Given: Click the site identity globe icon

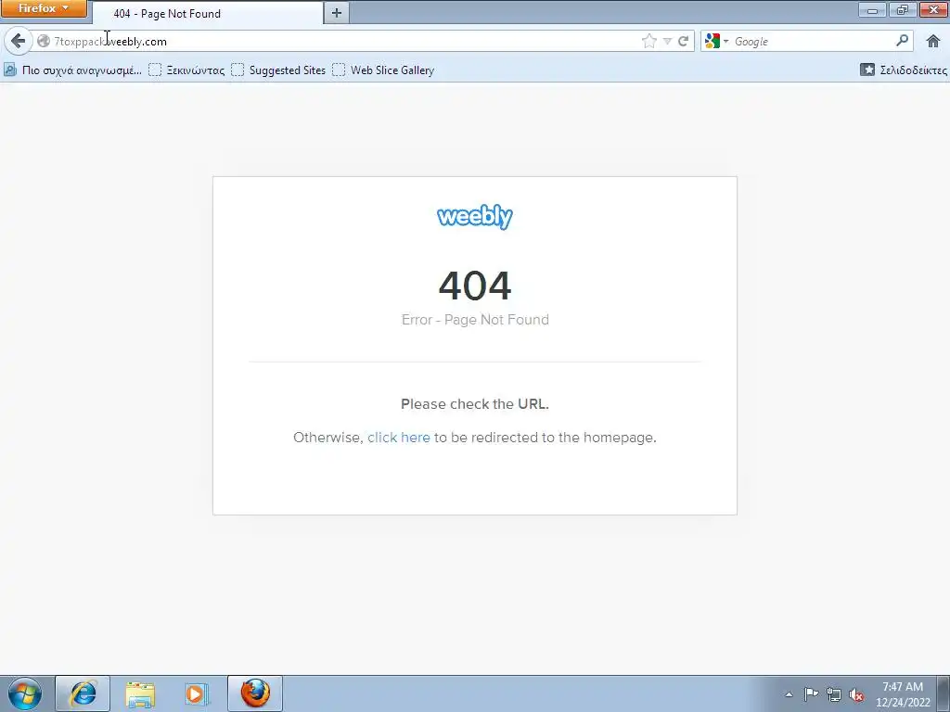Looking at the screenshot, I should pos(44,41).
